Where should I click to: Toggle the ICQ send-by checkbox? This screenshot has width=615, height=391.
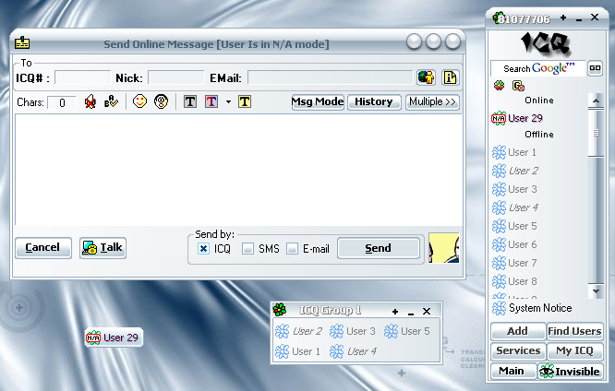203,248
